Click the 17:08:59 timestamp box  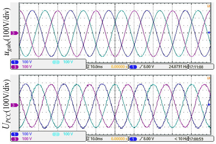201,139
